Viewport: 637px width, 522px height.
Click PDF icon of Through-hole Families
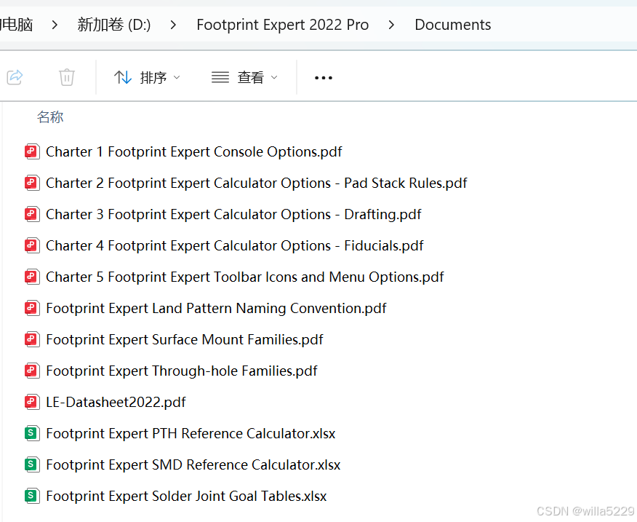coord(32,371)
